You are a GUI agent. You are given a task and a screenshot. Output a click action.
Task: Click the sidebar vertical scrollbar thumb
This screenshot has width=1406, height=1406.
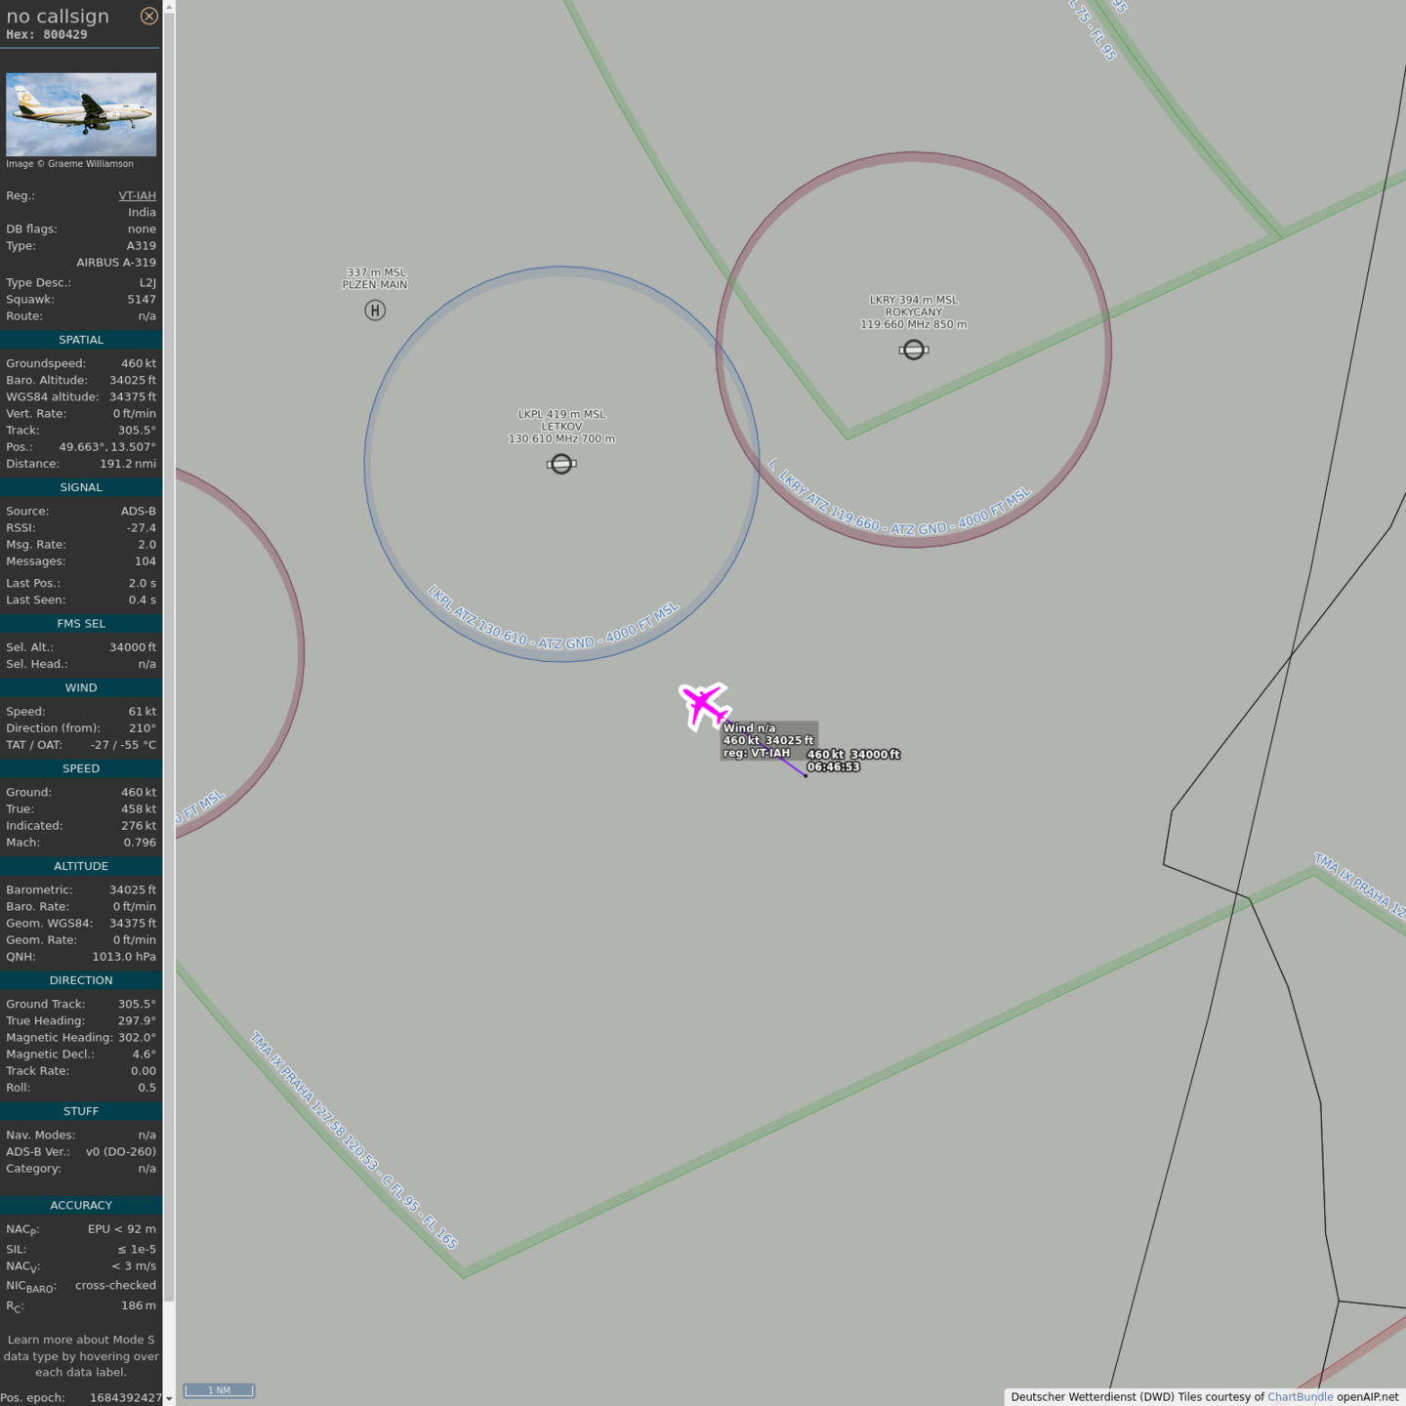point(169,654)
